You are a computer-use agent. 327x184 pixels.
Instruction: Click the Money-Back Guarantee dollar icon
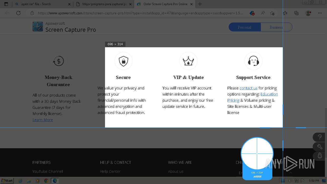click(59, 61)
